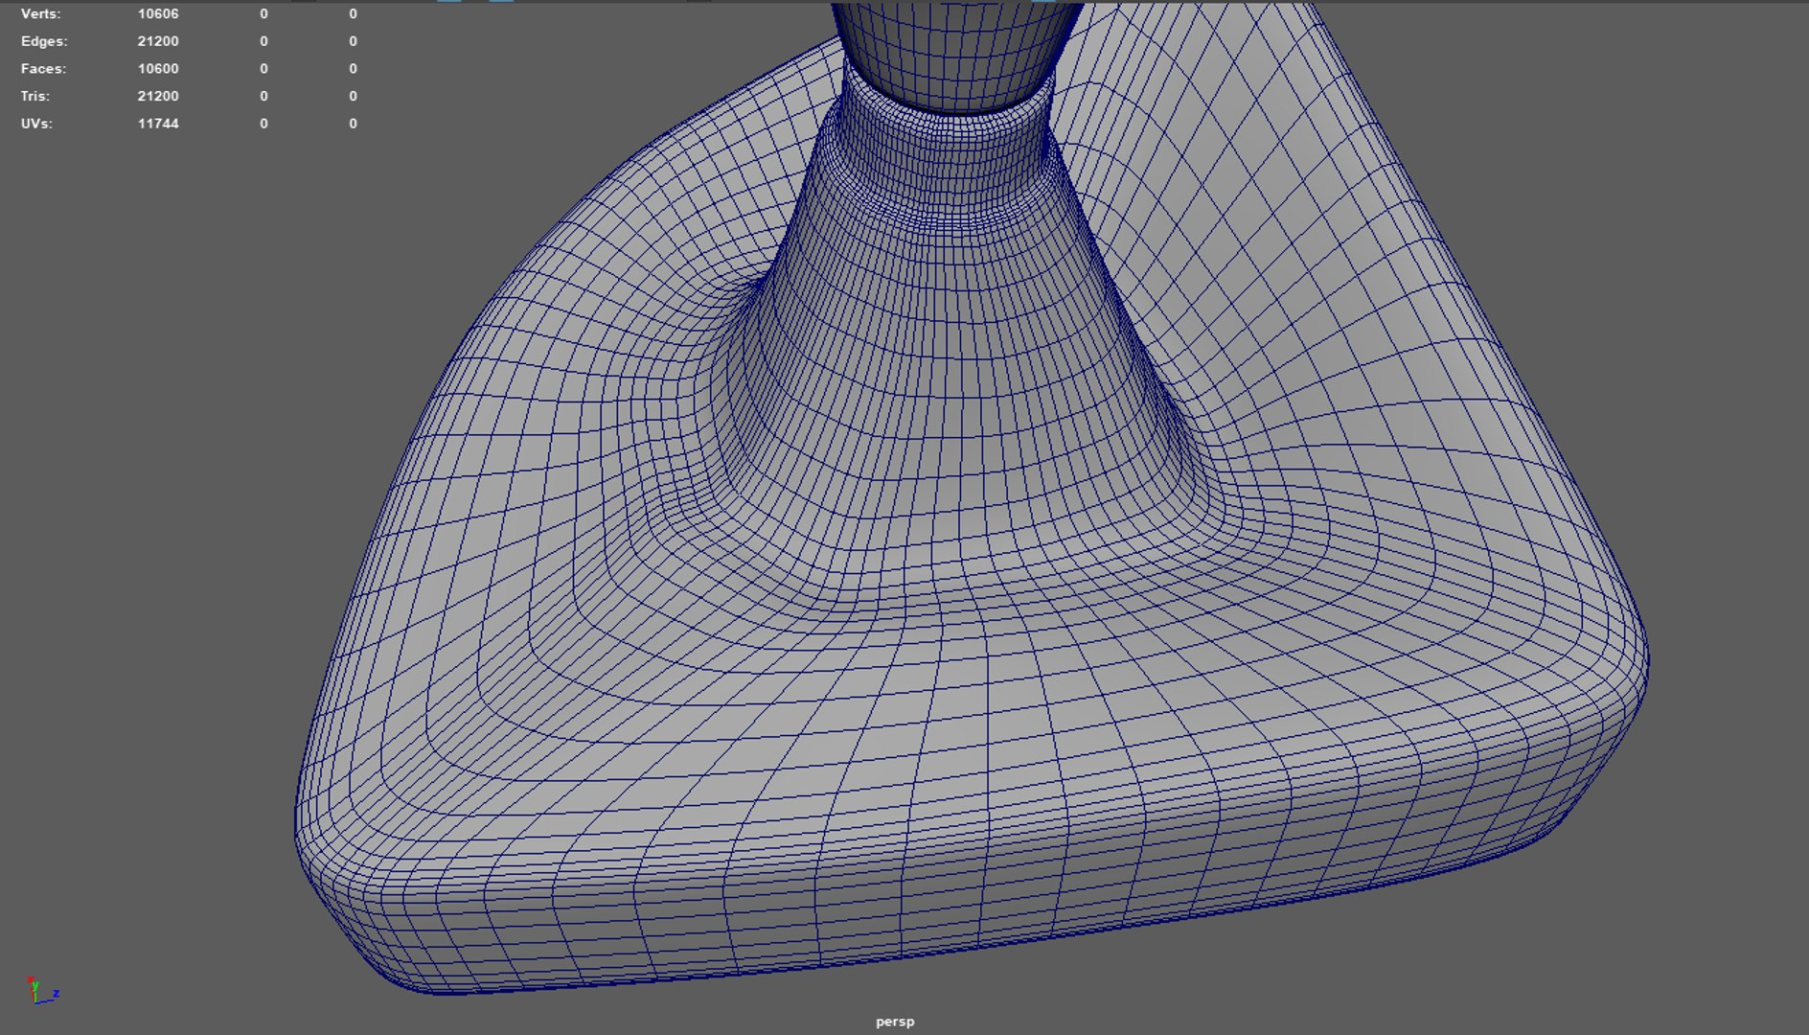Click the persp camera label
Image resolution: width=1809 pixels, height=1035 pixels.
pyautogui.click(x=895, y=1022)
